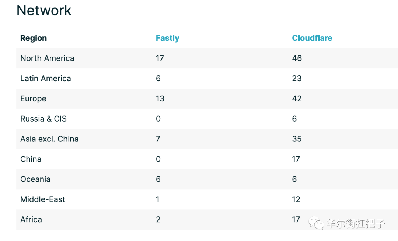Click the China row label

[x=31, y=159]
